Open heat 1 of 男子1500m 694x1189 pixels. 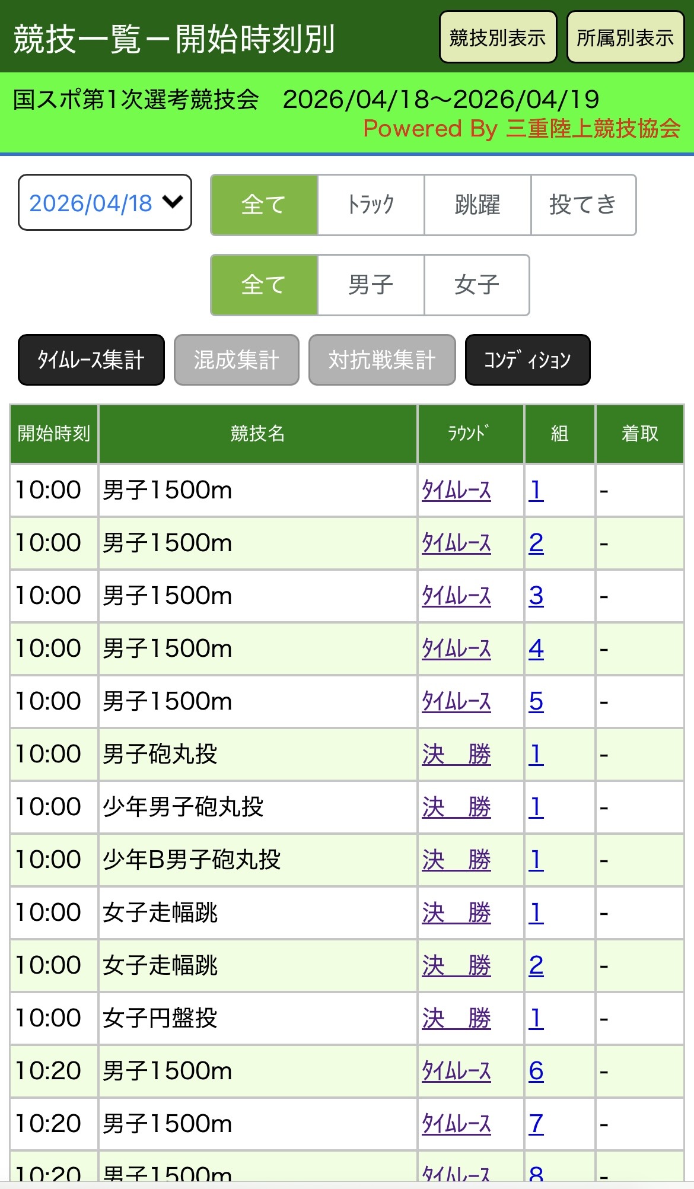(536, 491)
